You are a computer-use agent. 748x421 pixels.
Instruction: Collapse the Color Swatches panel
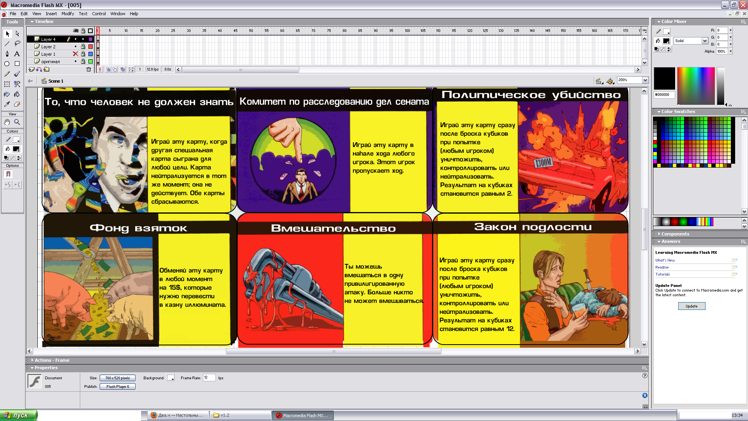659,112
